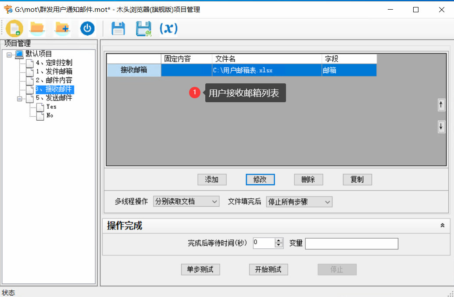Create a new project via toolbar icon

click(14, 28)
